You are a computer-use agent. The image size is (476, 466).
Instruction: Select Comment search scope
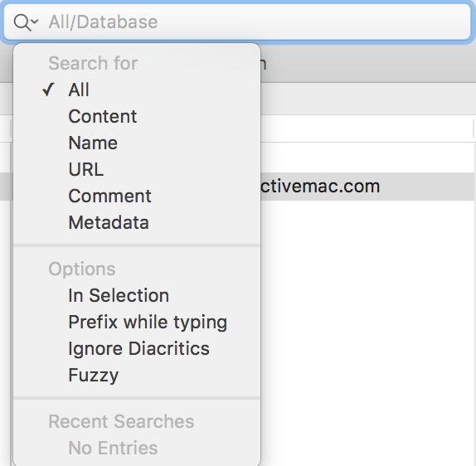coord(137,196)
